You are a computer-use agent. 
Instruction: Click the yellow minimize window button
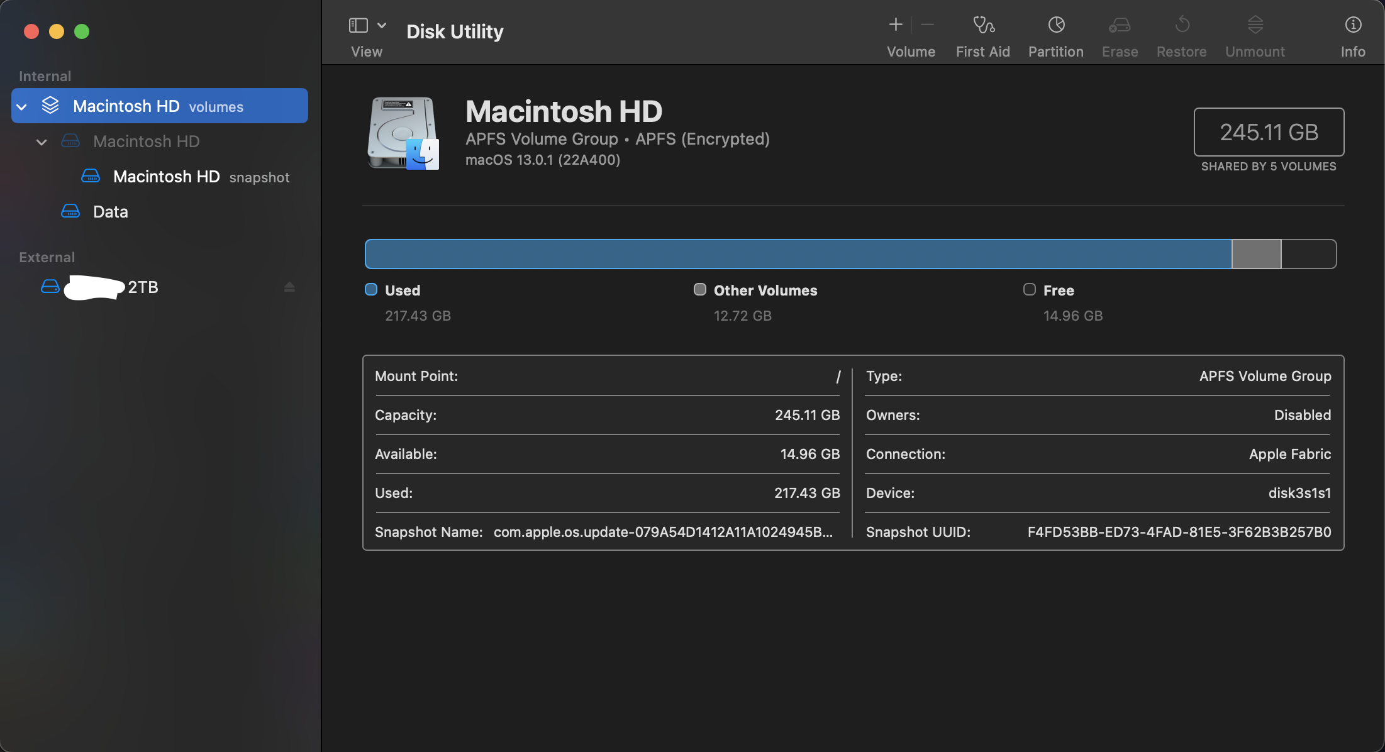[x=57, y=31]
